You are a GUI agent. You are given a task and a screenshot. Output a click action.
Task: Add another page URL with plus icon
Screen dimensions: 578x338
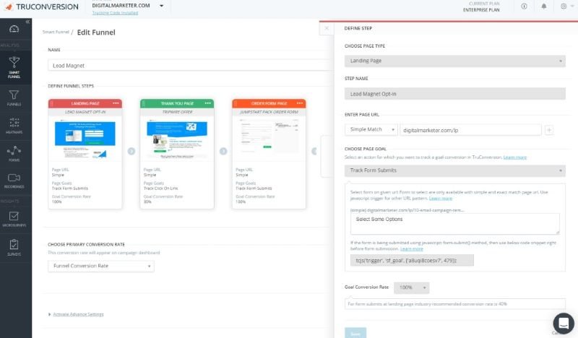[x=549, y=130]
